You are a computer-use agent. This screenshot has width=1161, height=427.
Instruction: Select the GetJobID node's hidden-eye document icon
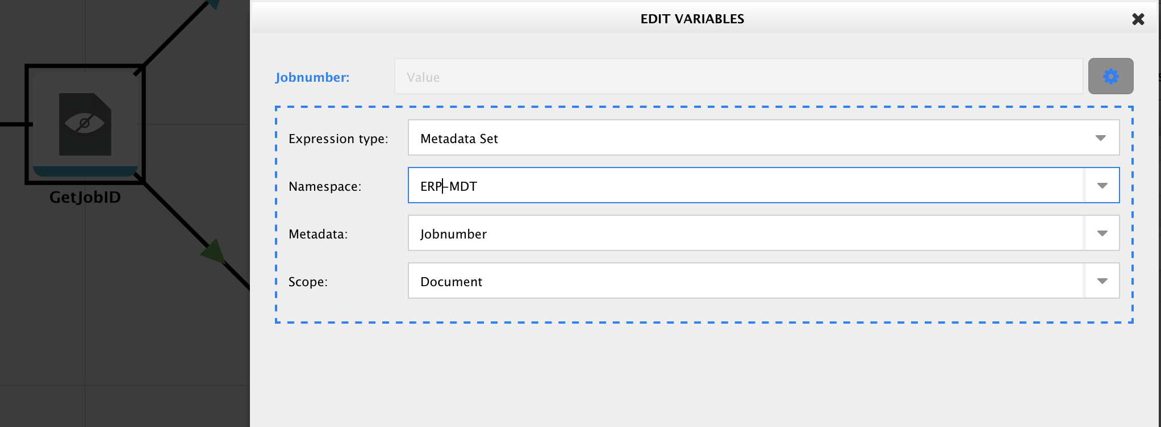pos(85,124)
